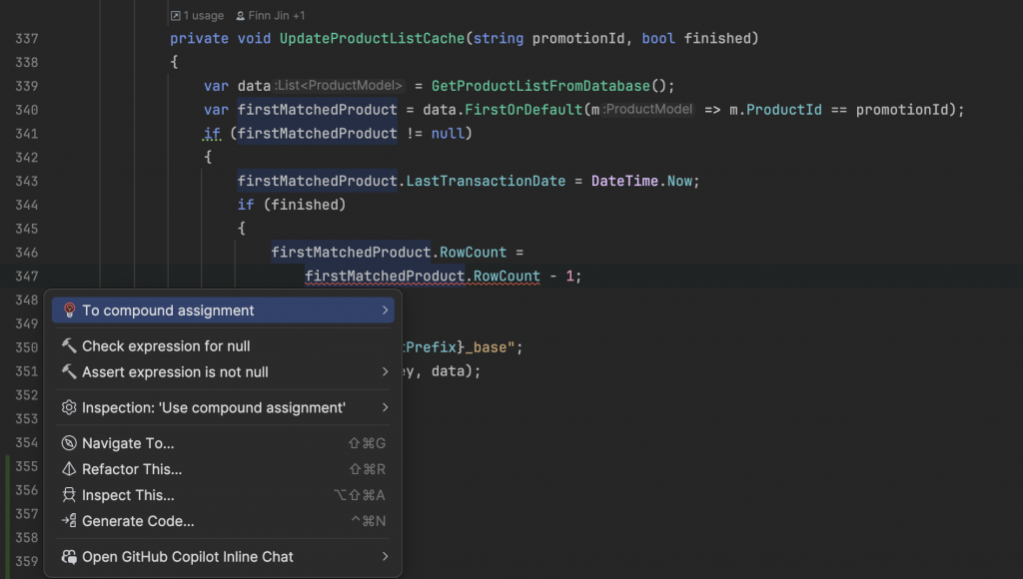Choose Check expression for null

coord(223,345)
